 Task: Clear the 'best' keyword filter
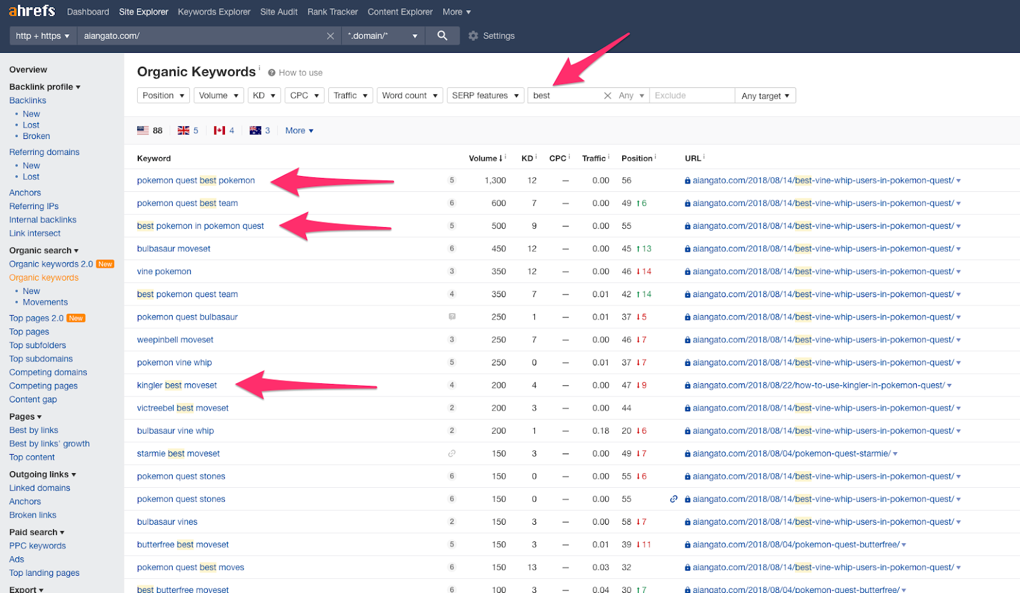608,96
